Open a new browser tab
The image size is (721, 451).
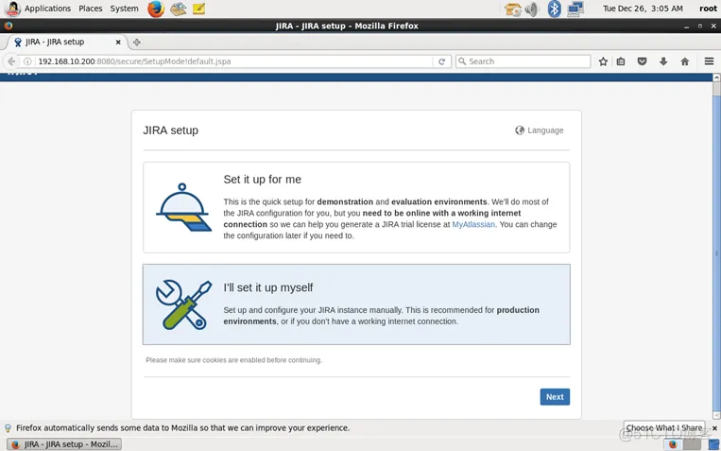(x=137, y=43)
